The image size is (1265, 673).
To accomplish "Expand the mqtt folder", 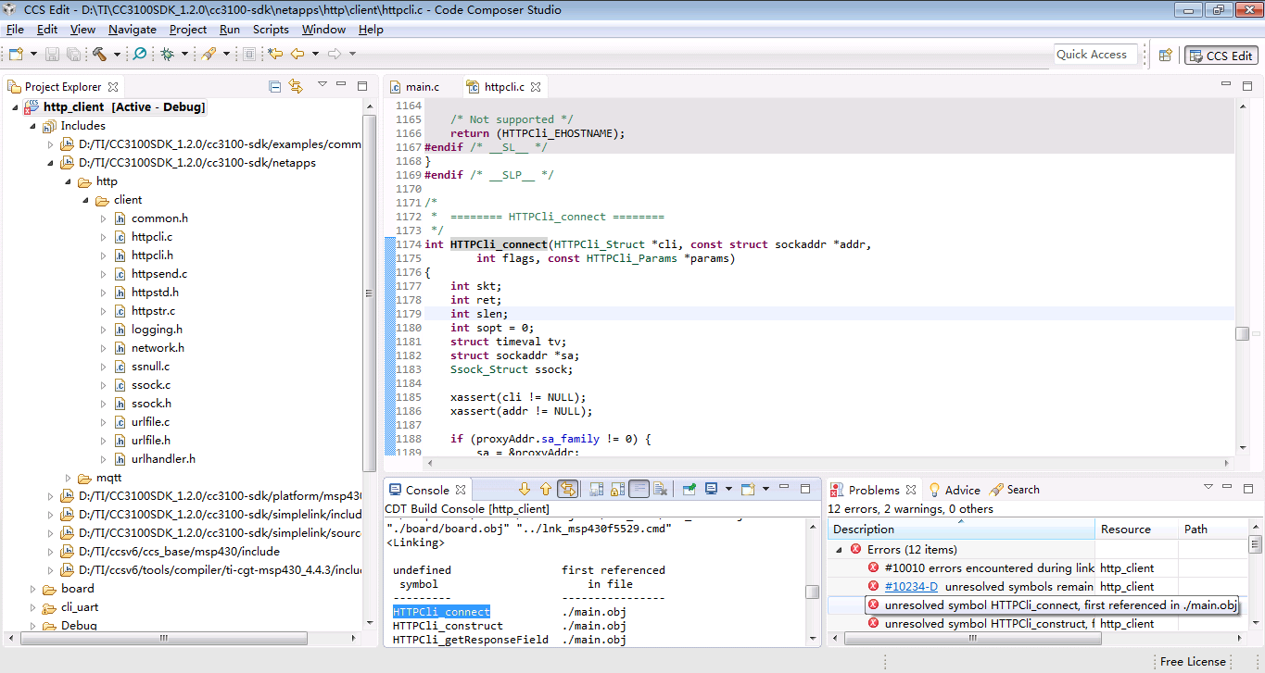I will 69,478.
